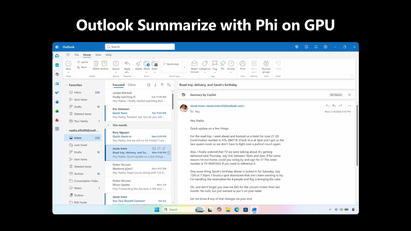This screenshot has width=411, height=231.
Task: Open the New mail dropdown arrow
Action: click(x=68, y=72)
